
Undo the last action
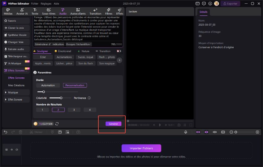[x=6, y=132]
